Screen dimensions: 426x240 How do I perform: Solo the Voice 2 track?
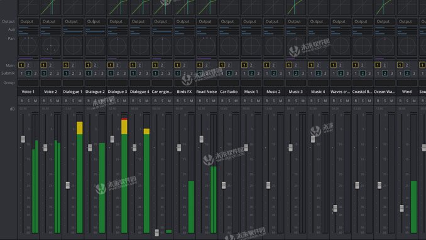(51, 101)
